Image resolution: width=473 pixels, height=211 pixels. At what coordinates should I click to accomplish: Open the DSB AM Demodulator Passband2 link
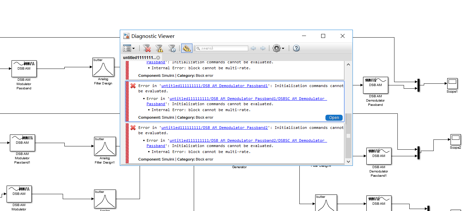tap(215, 128)
